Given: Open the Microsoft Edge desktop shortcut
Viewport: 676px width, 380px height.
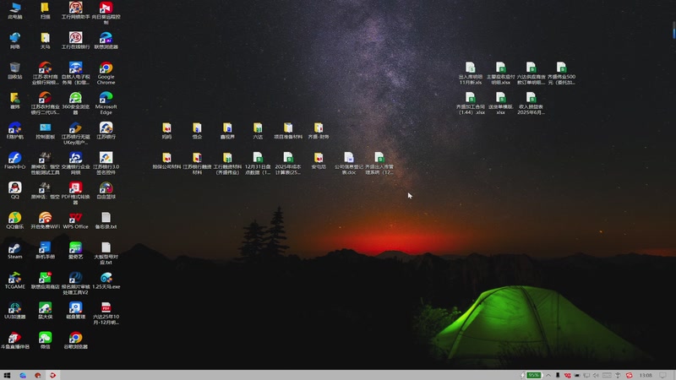Looking at the screenshot, I should click(106, 103).
